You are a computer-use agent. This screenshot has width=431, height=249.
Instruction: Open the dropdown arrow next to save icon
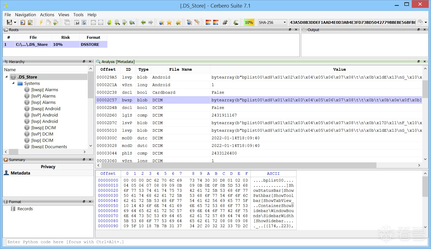pyautogui.click(x=15, y=23)
